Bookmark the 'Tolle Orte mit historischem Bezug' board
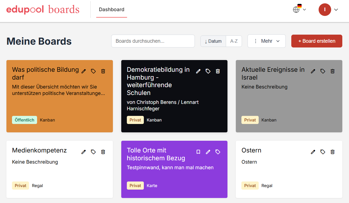Image resolution: width=349 pixels, height=203 pixels. [198, 152]
